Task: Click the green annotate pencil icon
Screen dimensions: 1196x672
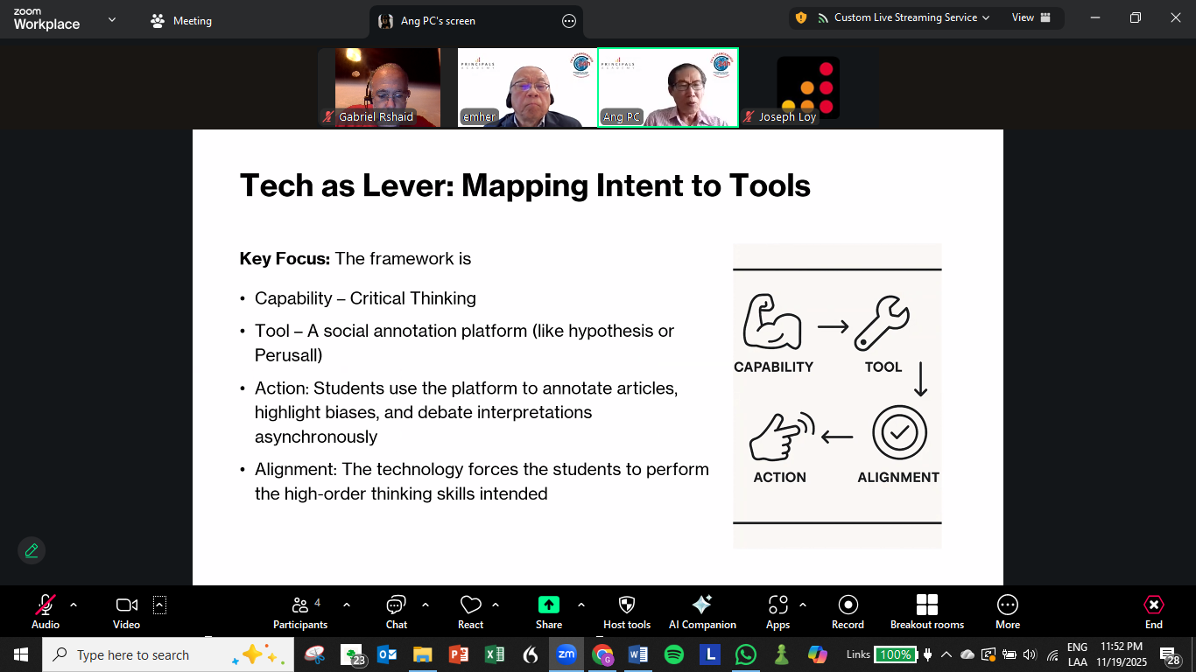Action: coord(32,550)
